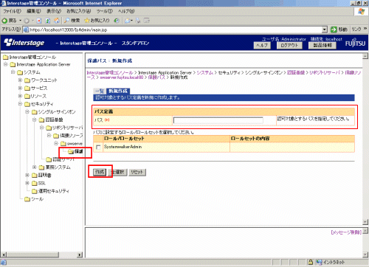The height and width of the screenshot is (267, 369).
Task: Click the Search magnifier toolbar icon
Action: pos(66,21)
